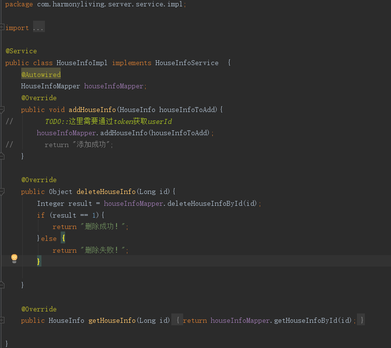Click the @Override annotation above getHouseInfo
This screenshot has width=391, height=348.
coord(39,309)
